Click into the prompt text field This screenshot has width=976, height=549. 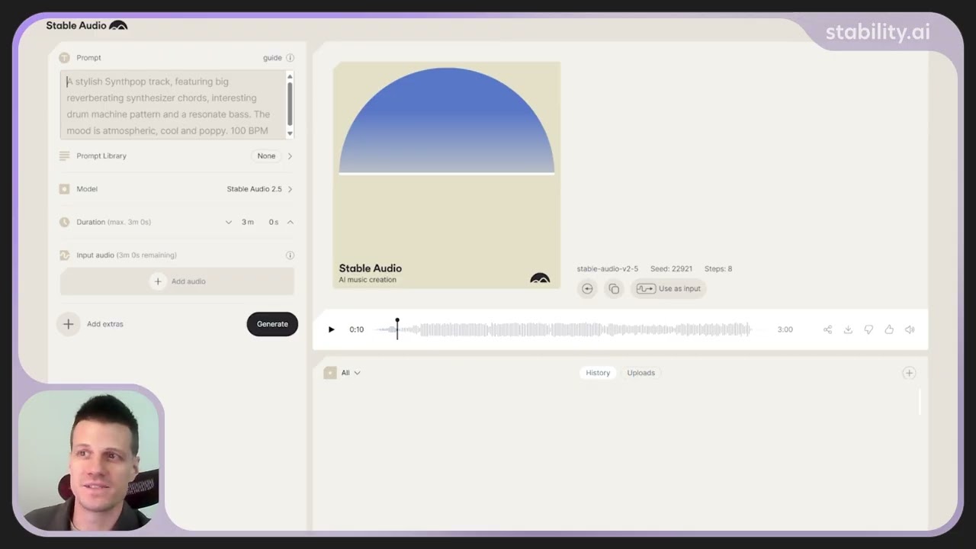pos(172,105)
